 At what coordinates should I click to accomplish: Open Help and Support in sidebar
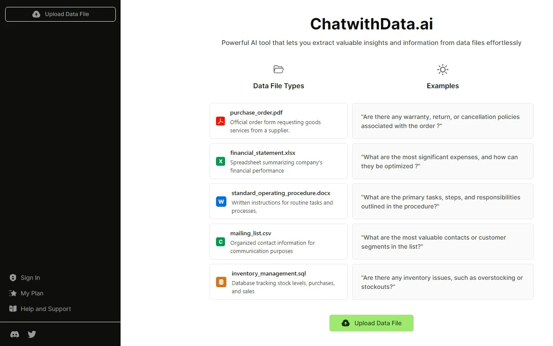[x=40, y=309]
